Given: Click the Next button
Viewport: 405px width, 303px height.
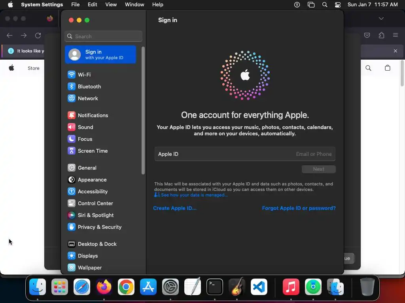Looking at the screenshot, I should 318,169.
